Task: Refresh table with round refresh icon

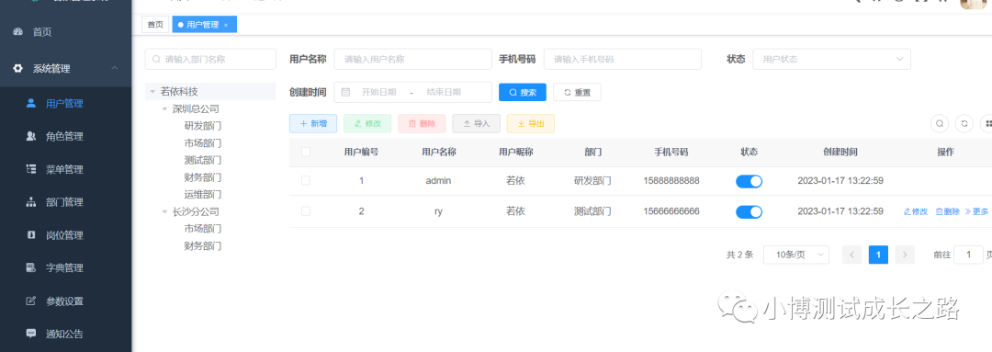Action: tap(964, 123)
